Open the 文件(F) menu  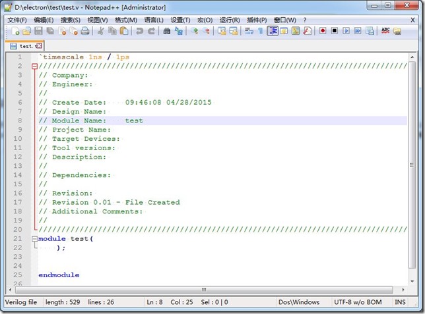pyautogui.click(x=17, y=20)
